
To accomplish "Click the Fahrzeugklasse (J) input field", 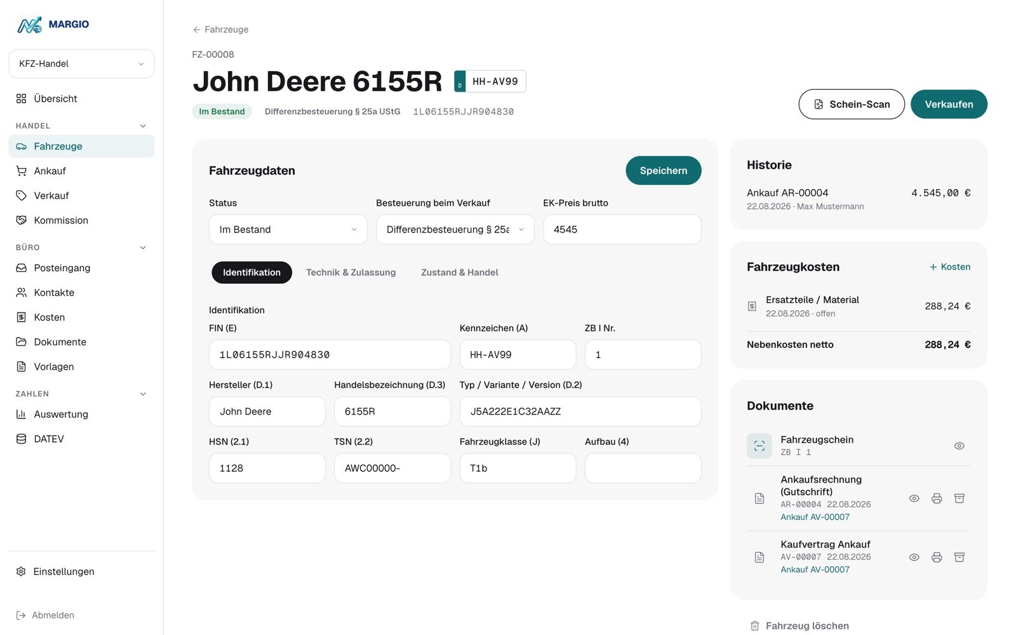I will (x=518, y=468).
